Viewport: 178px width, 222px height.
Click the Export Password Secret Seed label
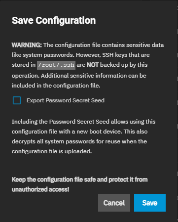[66, 100]
